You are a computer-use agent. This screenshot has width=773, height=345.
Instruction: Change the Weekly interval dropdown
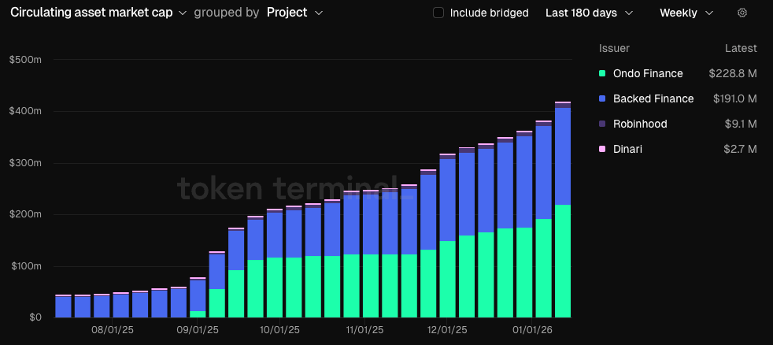(686, 13)
